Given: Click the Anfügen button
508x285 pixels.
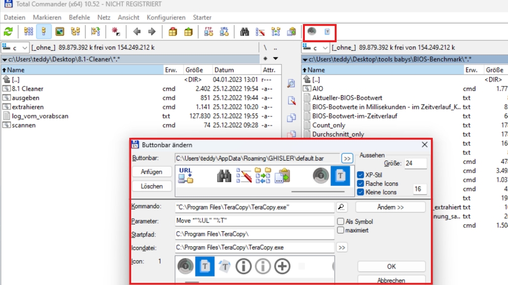Looking at the screenshot, I should tap(151, 172).
